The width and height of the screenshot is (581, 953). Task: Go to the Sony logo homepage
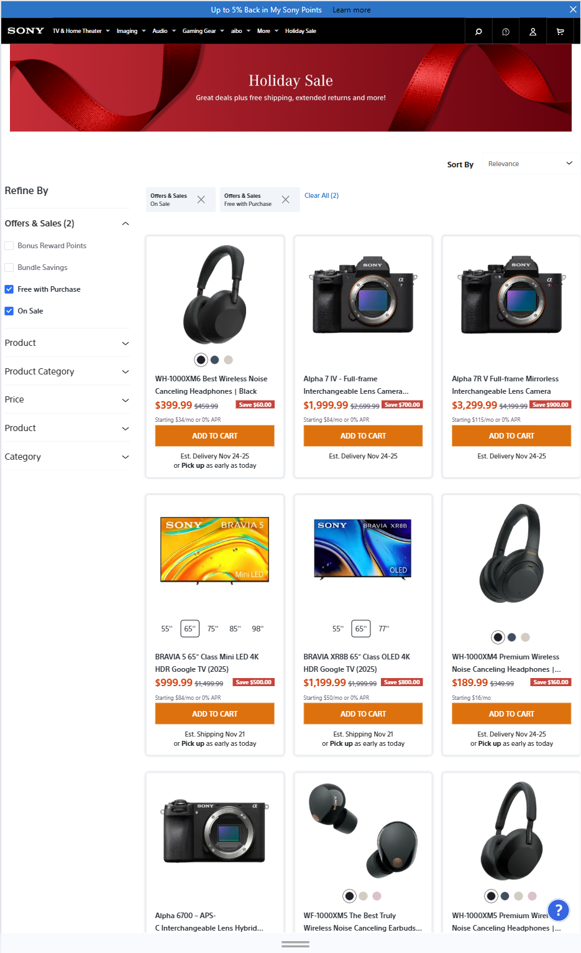[x=25, y=30]
